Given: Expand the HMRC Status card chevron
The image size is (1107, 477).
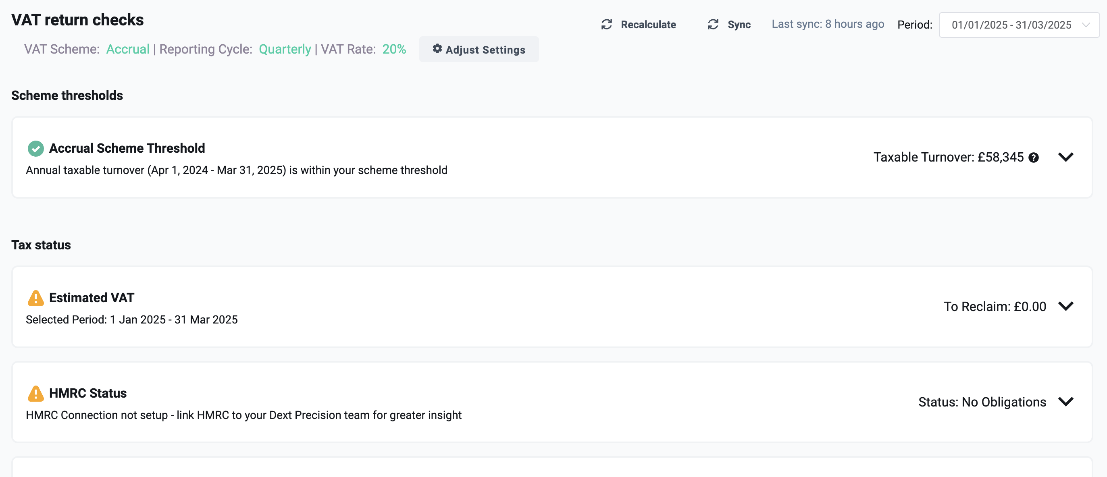Looking at the screenshot, I should (1066, 401).
